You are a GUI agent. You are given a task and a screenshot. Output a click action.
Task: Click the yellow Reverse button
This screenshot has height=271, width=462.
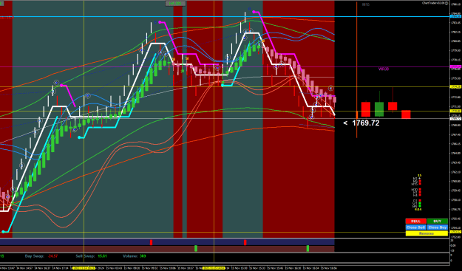427,233
